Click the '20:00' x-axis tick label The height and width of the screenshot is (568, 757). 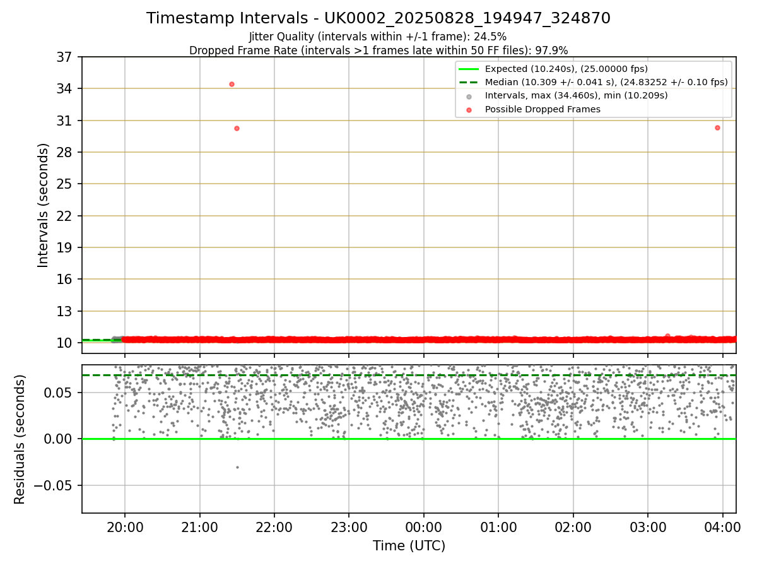pyautogui.click(x=125, y=526)
